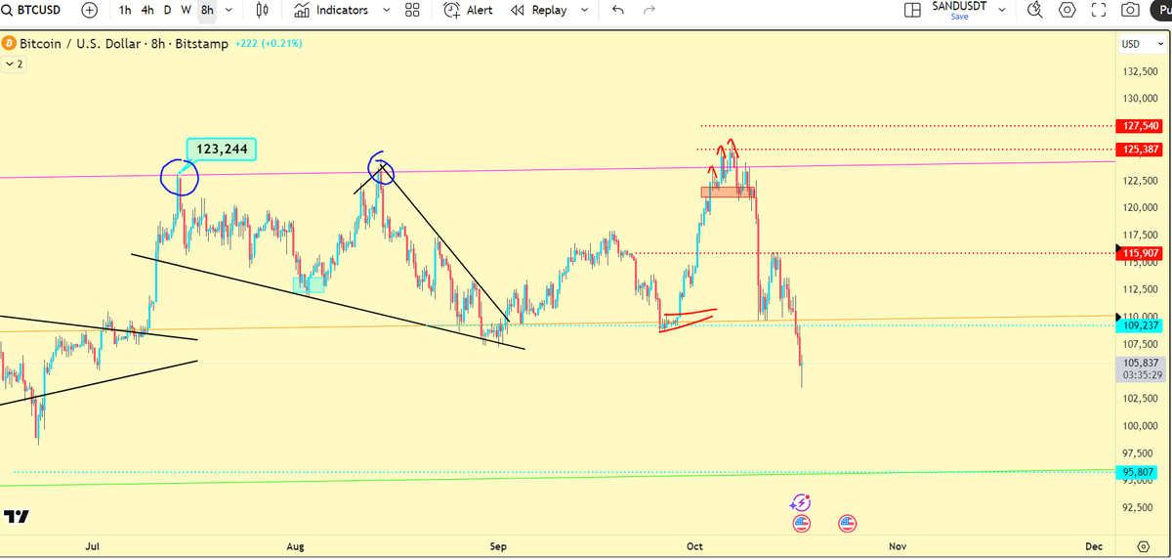Click the Save link under SANDUSDT

coord(959,16)
